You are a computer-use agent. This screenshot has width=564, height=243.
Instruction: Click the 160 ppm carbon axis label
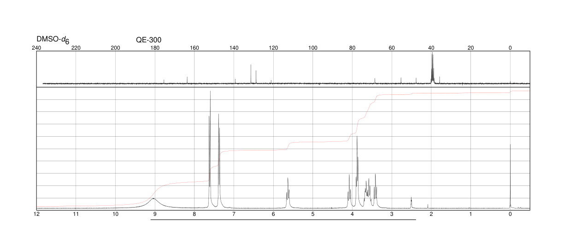[x=194, y=48]
